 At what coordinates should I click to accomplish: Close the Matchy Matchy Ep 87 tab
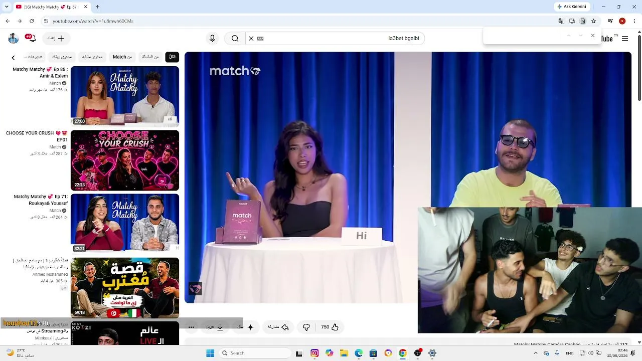[85, 7]
